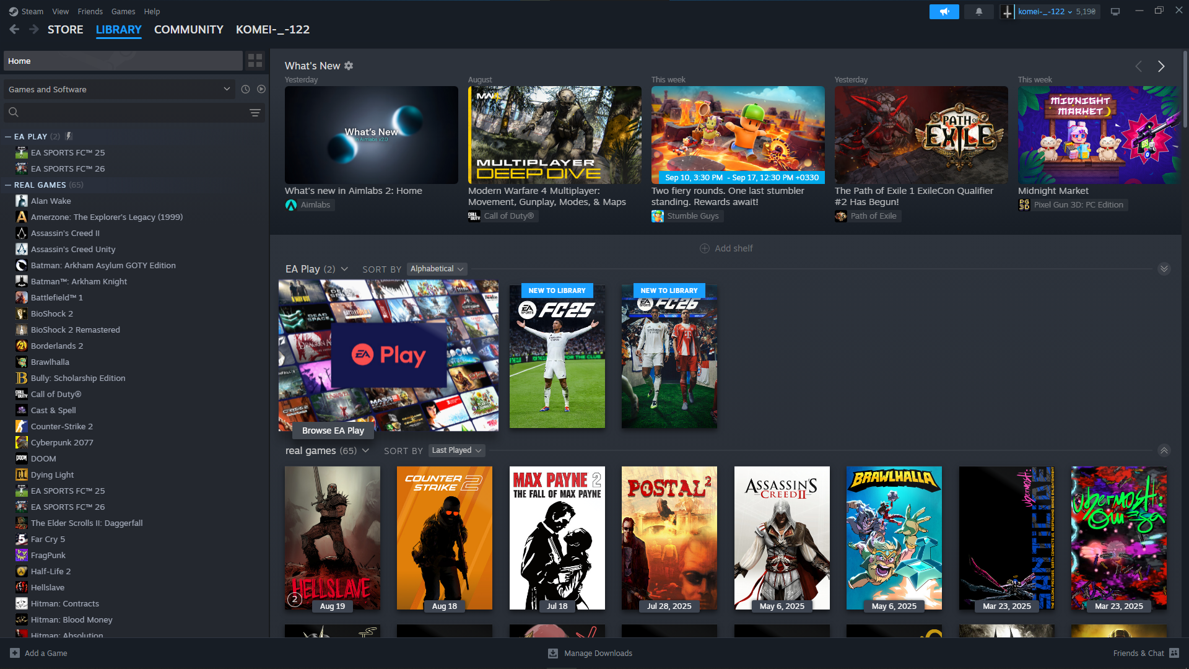Open Manage Downloads link
Viewport: 1189px width, 669px height.
(x=598, y=653)
